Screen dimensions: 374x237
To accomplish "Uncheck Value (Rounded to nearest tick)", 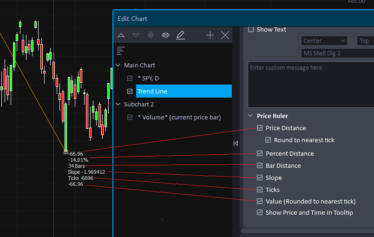I will 260,201.
